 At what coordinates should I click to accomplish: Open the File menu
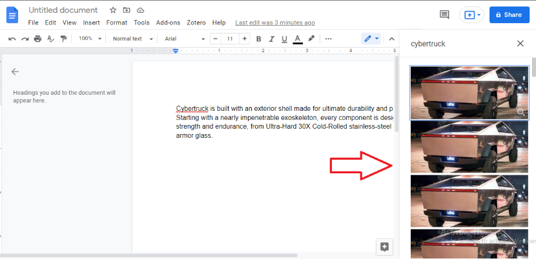(33, 23)
